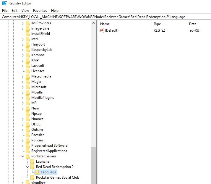
Task: Select the Mozilla folder icon
Action: pyautogui.click(x=27, y=92)
